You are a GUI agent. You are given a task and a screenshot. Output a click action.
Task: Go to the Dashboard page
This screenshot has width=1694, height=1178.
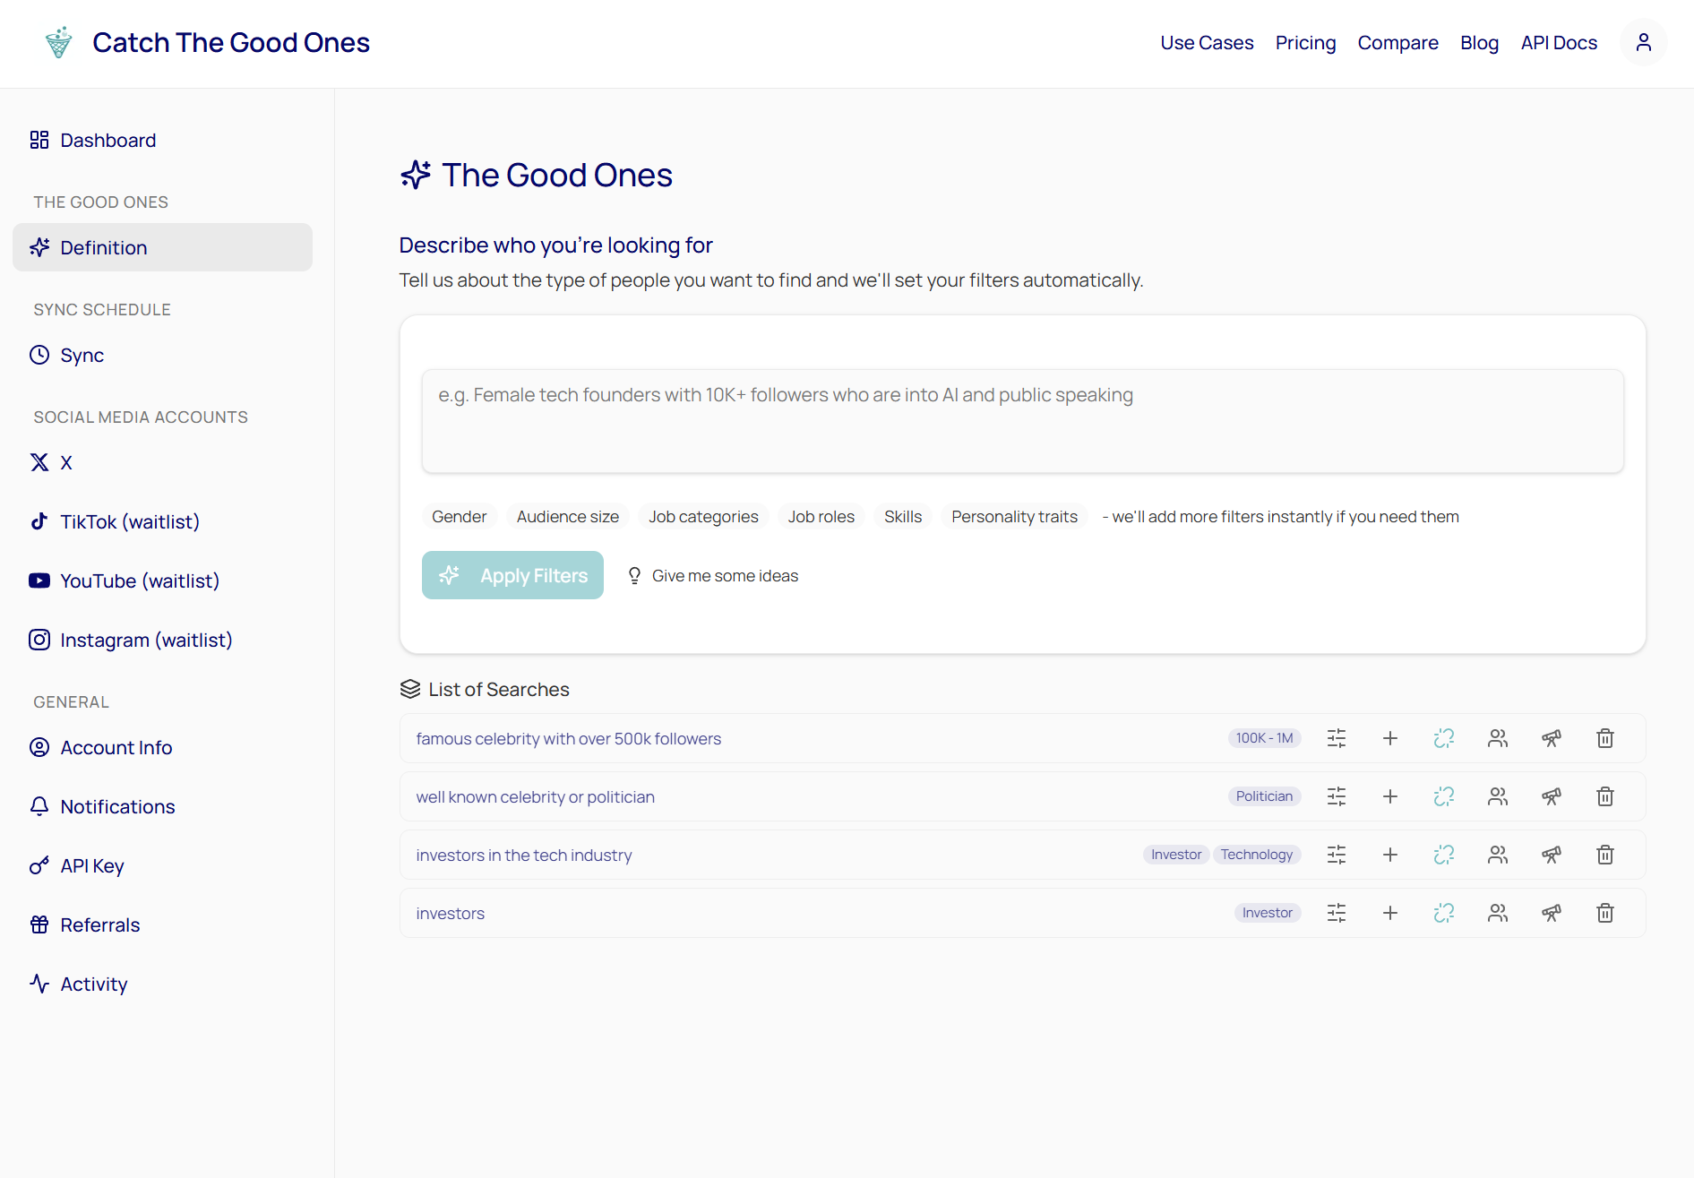(162, 141)
